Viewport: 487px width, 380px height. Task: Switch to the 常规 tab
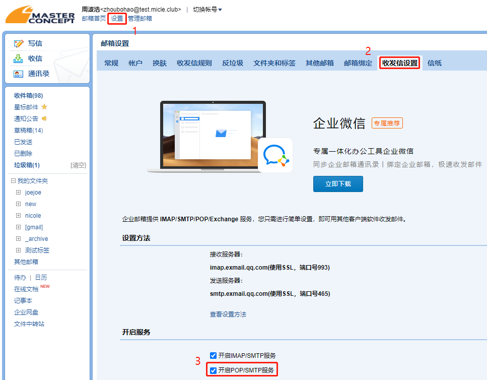click(111, 63)
